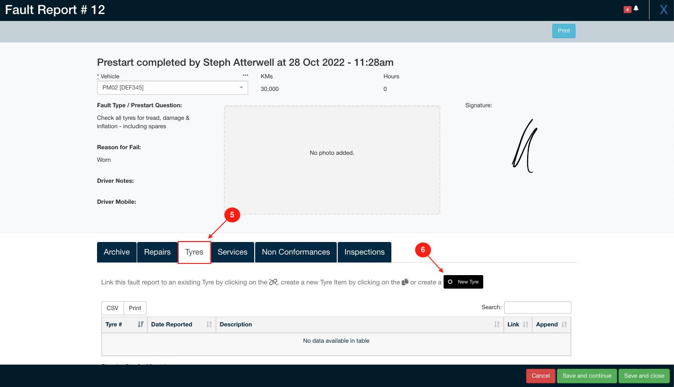Open the Non Conformances tab

coord(295,252)
